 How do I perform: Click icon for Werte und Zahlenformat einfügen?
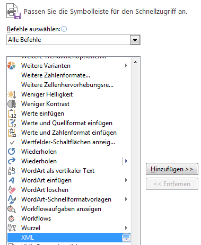tap(12, 133)
